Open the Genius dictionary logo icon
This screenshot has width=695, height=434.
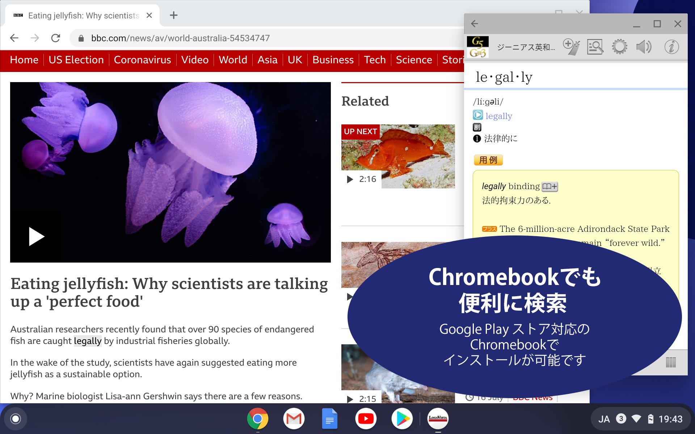click(x=478, y=47)
